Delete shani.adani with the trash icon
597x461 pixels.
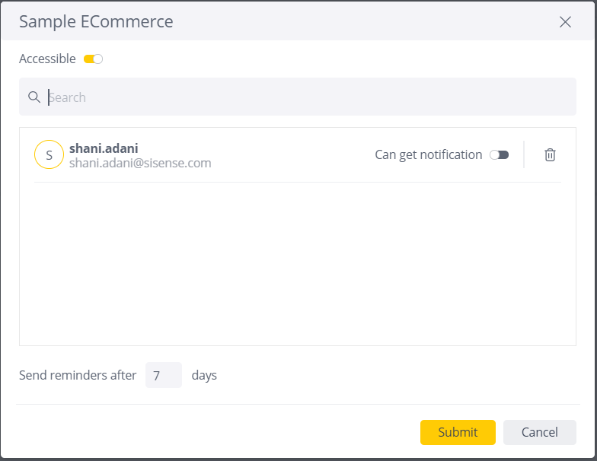pos(550,155)
